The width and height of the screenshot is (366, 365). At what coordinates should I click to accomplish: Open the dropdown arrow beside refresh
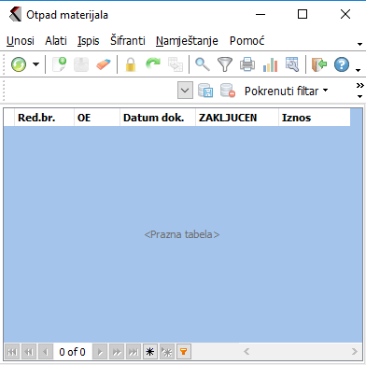coord(36,64)
